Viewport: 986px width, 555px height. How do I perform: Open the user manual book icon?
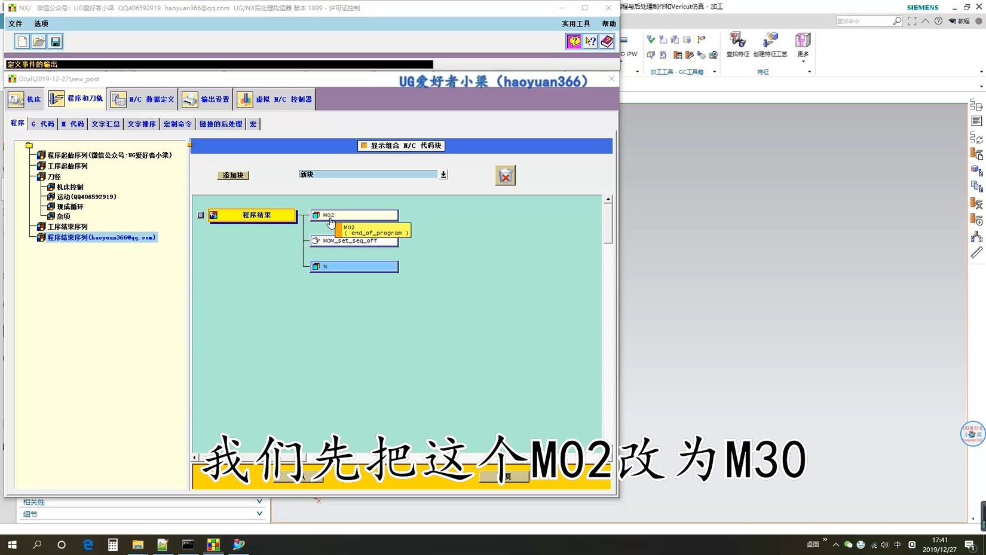coord(607,41)
